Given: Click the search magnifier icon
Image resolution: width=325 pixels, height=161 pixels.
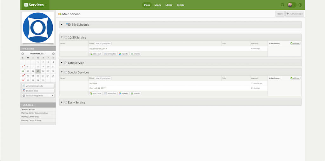Looking at the screenshot, I should click(282, 5).
